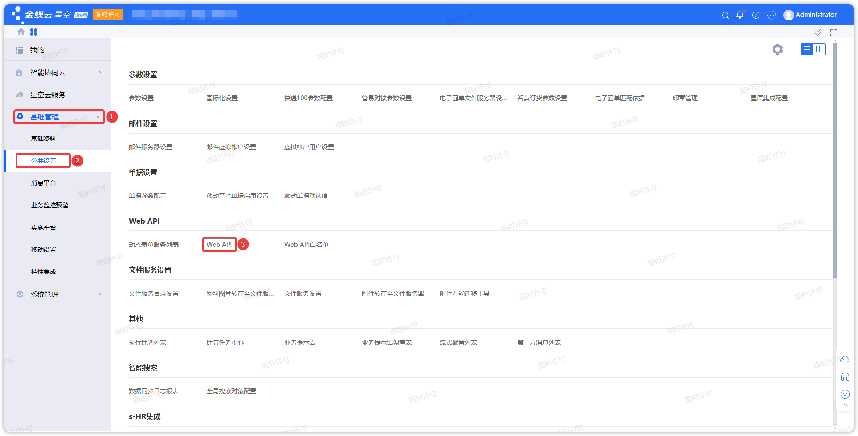Select 基础资料 in the sidebar

(44, 139)
